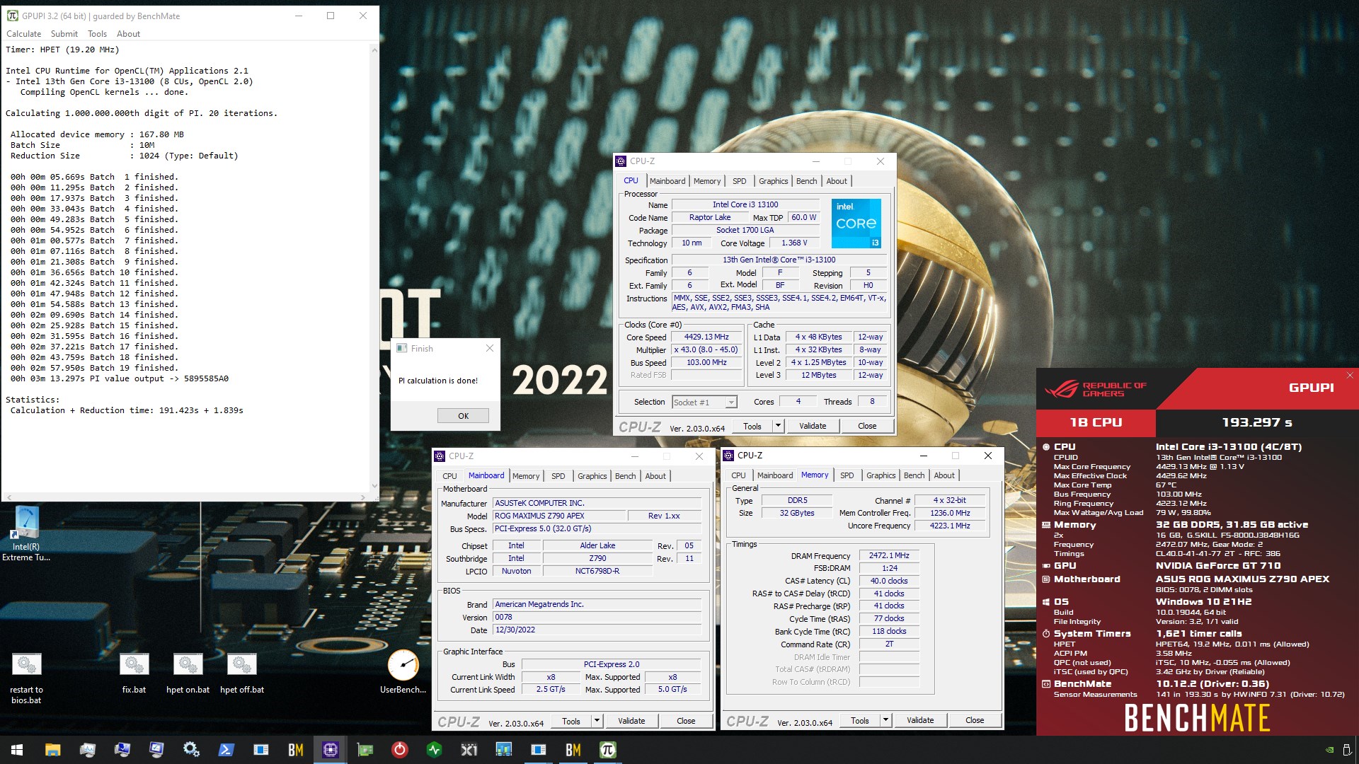Confirm the Finish dialog with OK
This screenshot has width=1359, height=764.
463,416
